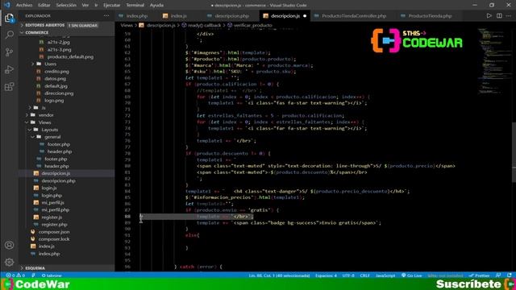
Task: Open editor more actions ellipsis
Action: pos(509,16)
